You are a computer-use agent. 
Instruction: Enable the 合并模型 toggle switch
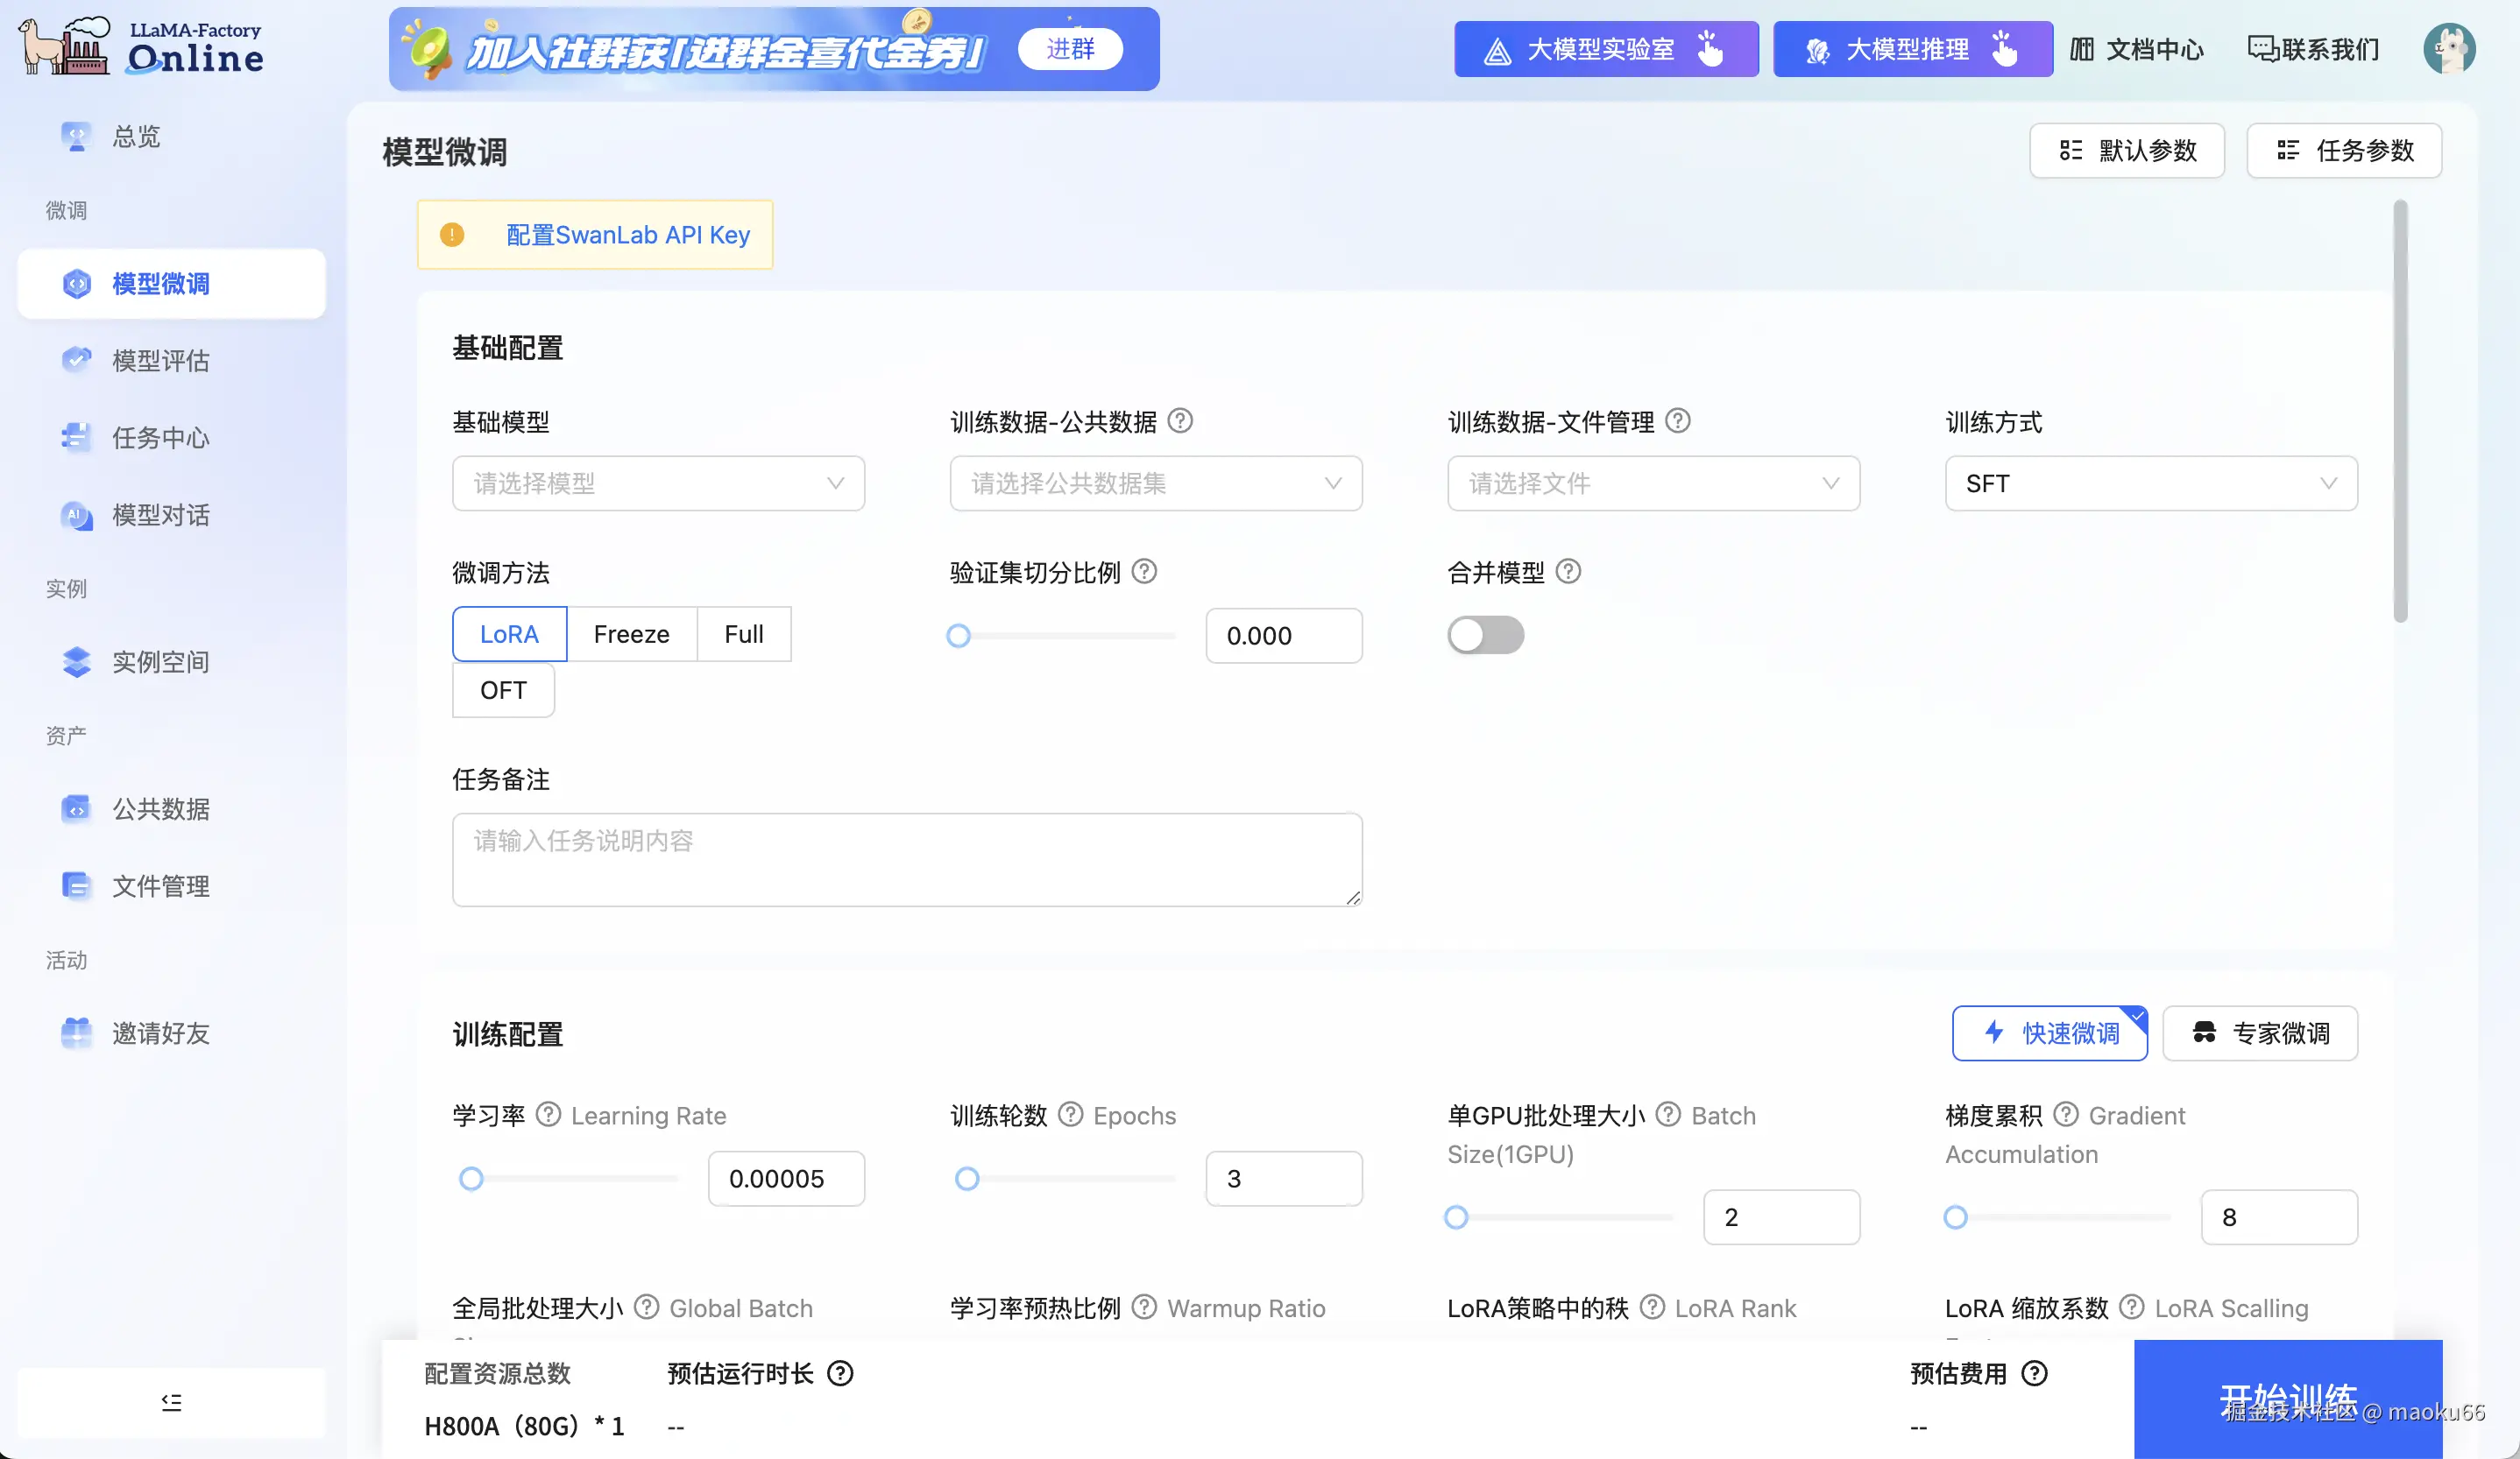click(1485, 636)
